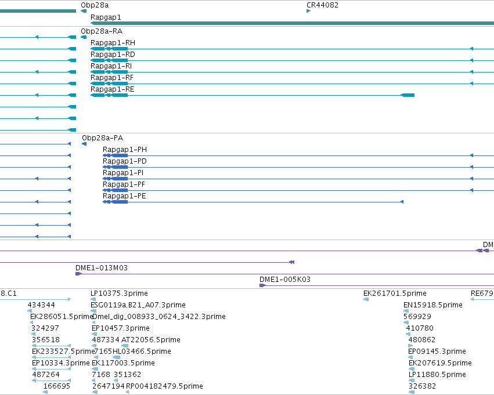Click EK207619.5prime EST

(x=440, y=363)
